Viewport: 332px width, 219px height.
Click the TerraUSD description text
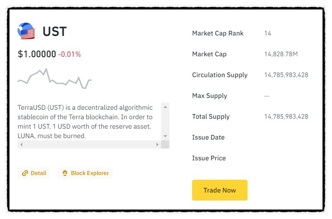pyautogui.click(x=85, y=122)
